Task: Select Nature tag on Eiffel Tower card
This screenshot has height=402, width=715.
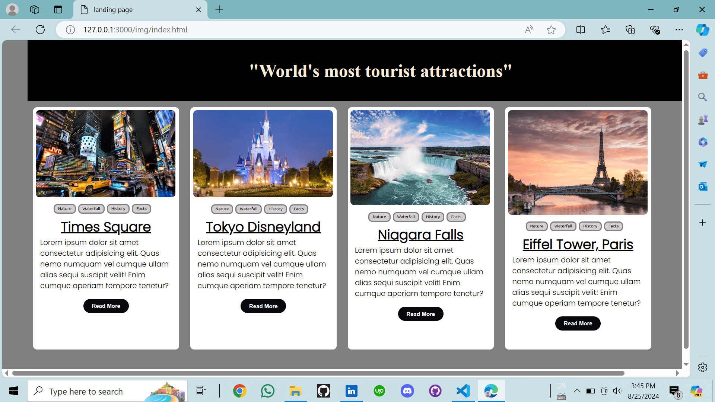Action: pos(537,226)
